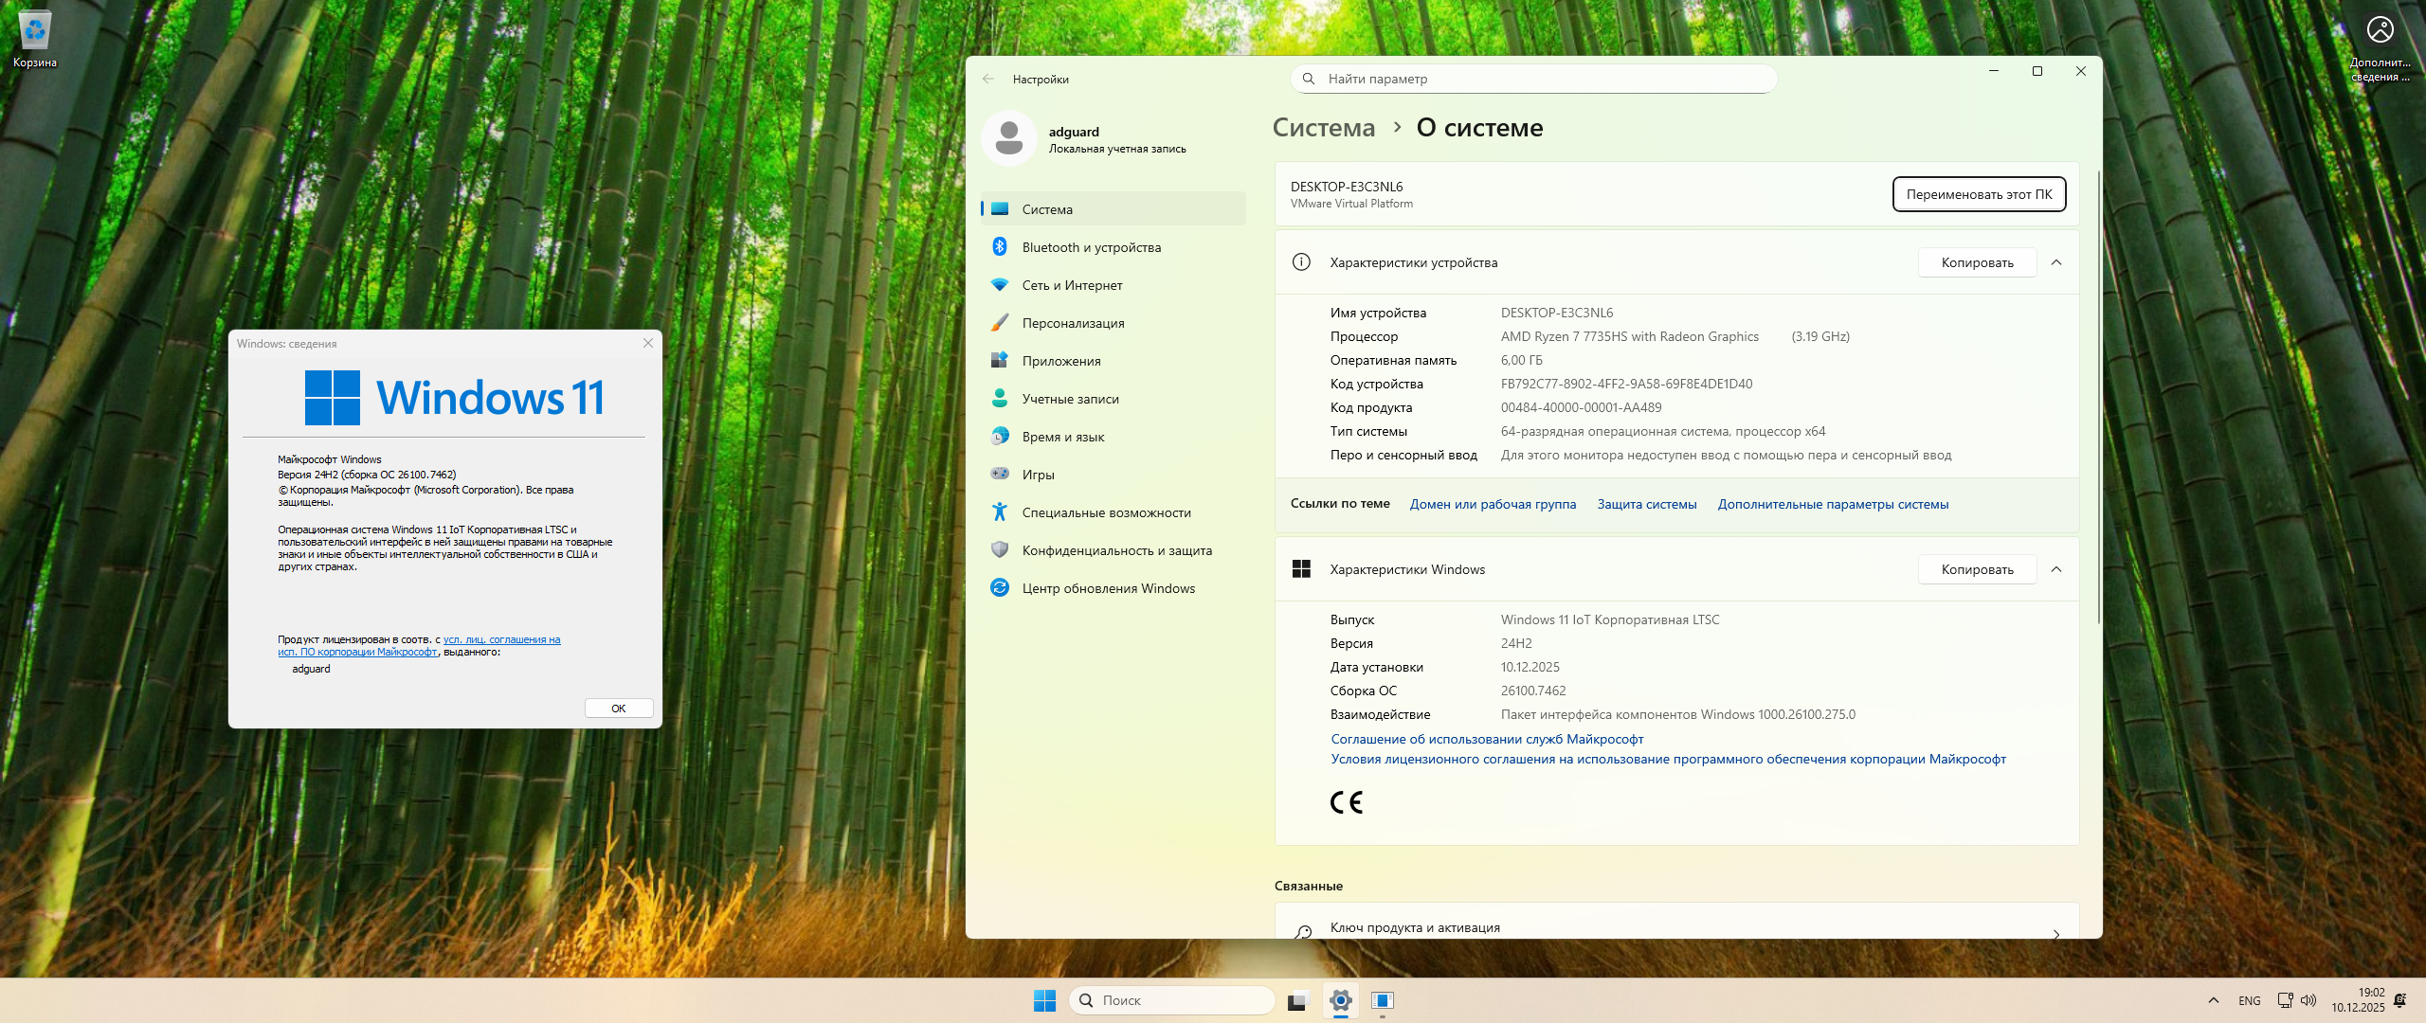Image resolution: width=2426 pixels, height=1023 pixels.
Task: Click the back arrow in Settings
Action: (988, 80)
